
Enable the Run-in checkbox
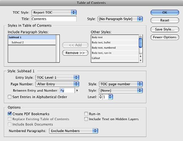86,114
